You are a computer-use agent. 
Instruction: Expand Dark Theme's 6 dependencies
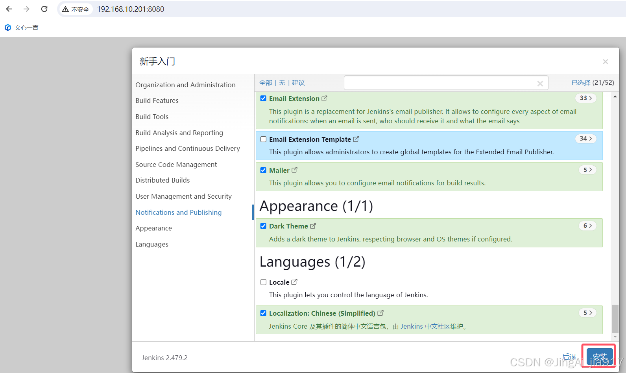[x=587, y=226]
